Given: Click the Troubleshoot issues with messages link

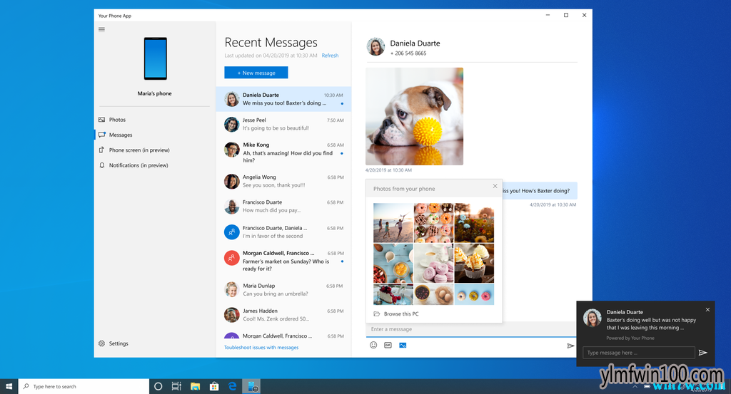Looking at the screenshot, I should tap(261, 348).
